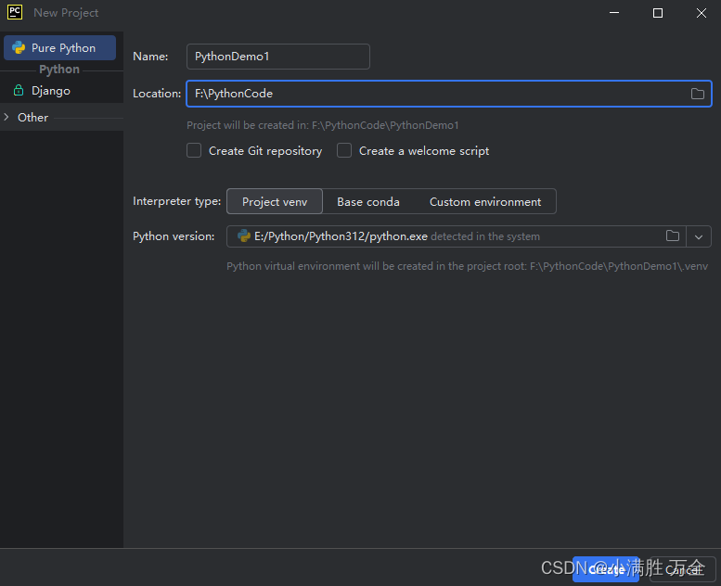Image resolution: width=721 pixels, height=586 pixels.
Task: Browse for Python interpreter folder icon
Action: (x=673, y=236)
